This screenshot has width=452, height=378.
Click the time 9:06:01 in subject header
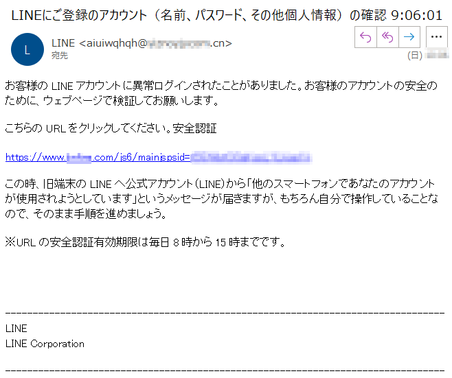pyautogui.click(x=416, y=15)
